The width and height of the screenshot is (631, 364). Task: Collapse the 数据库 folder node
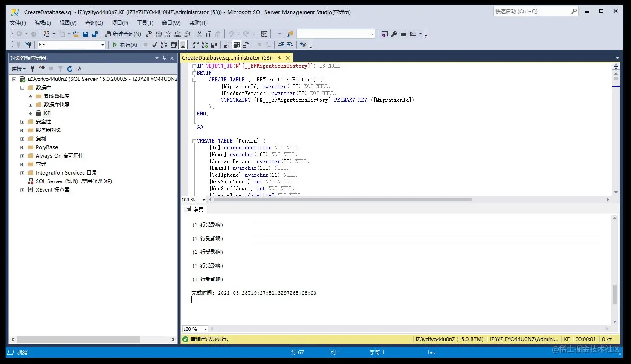click(22, 88)
